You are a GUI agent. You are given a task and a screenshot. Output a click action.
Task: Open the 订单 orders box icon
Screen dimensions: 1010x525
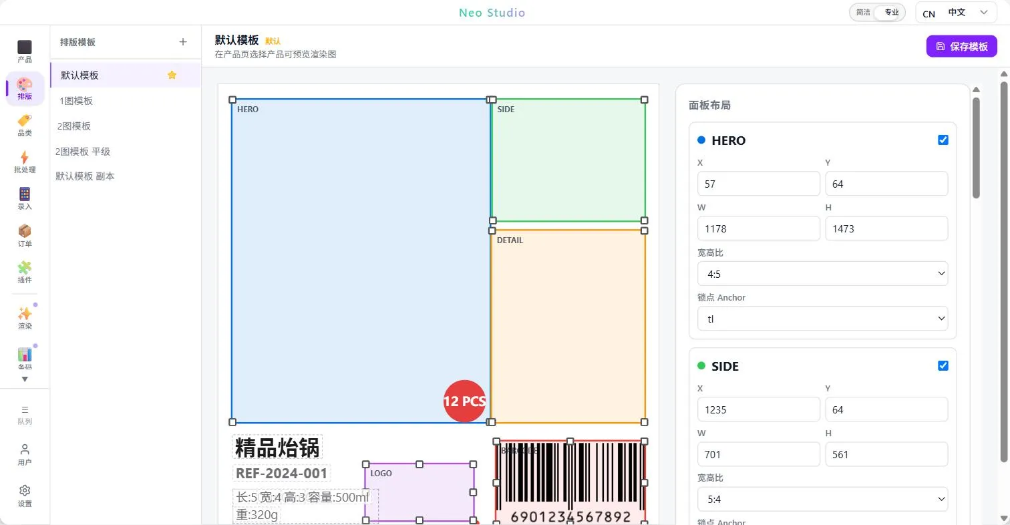tap(25, 235)
